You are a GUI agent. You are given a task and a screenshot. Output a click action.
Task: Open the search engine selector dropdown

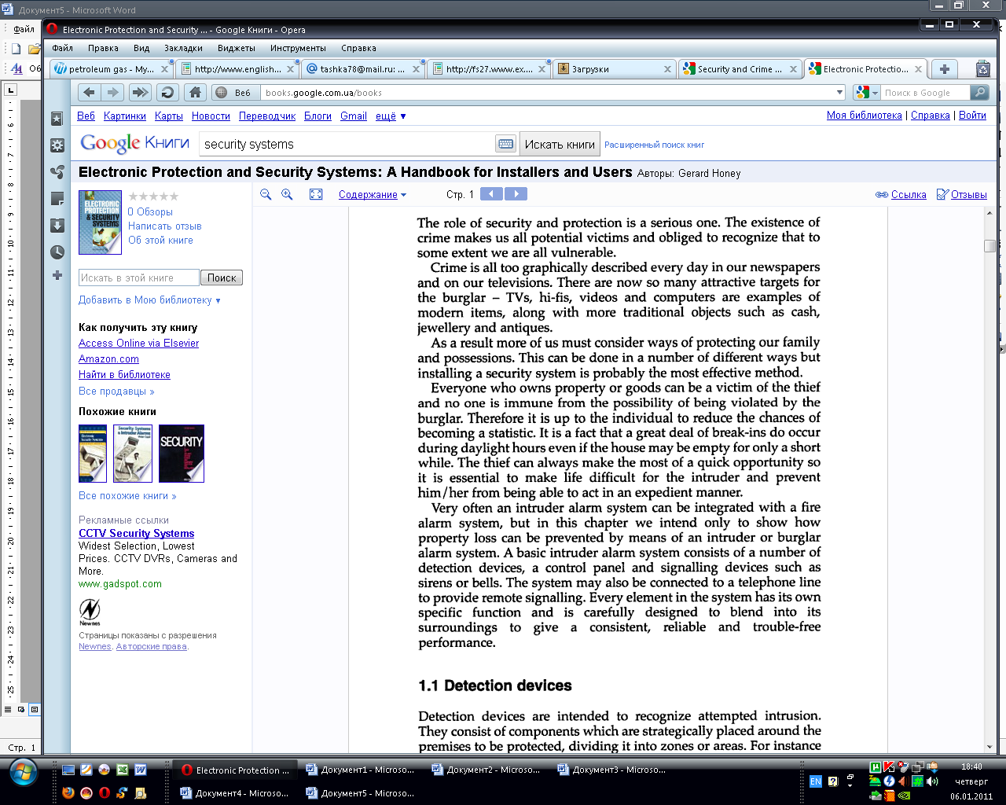867,93
